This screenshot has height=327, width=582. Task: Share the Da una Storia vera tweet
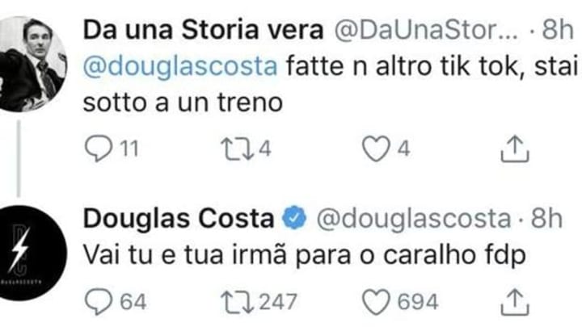coord(514,149)
